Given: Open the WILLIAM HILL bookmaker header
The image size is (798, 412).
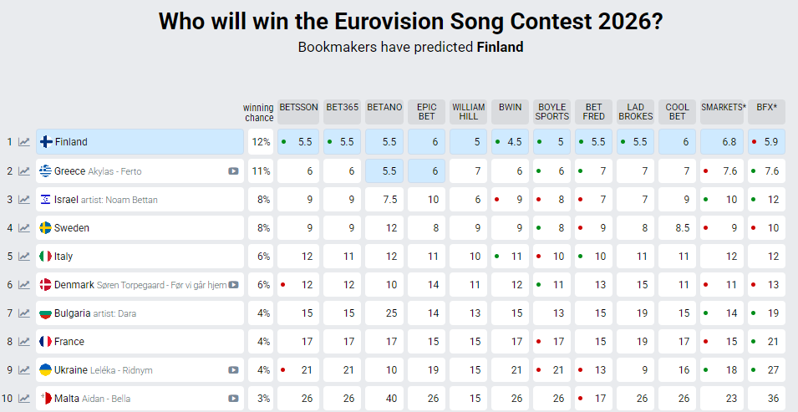Looking at the screenshot, I should click(468, 112).
